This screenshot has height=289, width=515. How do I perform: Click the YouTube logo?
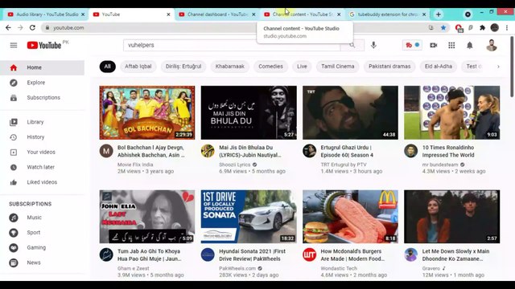[44, 45]
